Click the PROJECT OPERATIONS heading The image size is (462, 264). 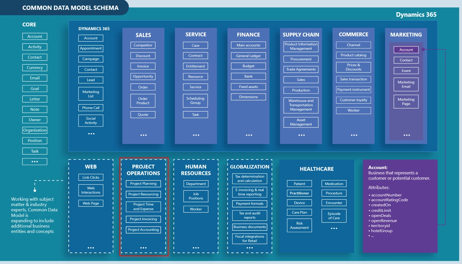(x=143, y=170)
